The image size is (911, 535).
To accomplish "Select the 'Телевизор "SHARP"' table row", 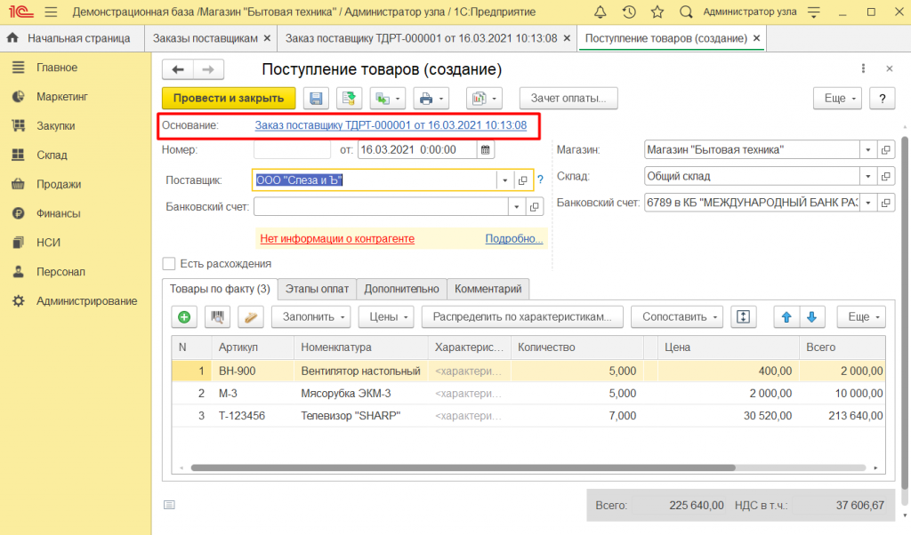I will click(x=351, y=416).
